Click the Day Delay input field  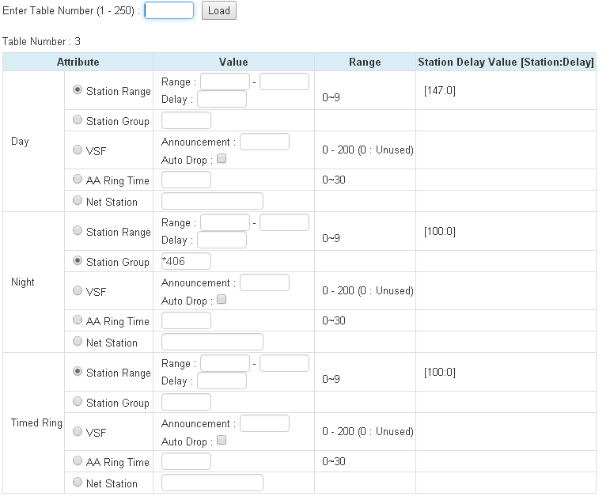point(222,99)
